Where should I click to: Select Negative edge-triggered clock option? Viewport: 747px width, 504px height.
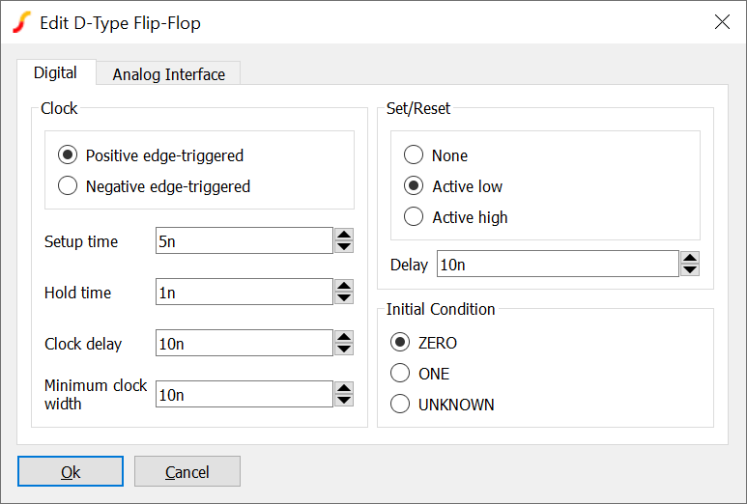point(68,186)
